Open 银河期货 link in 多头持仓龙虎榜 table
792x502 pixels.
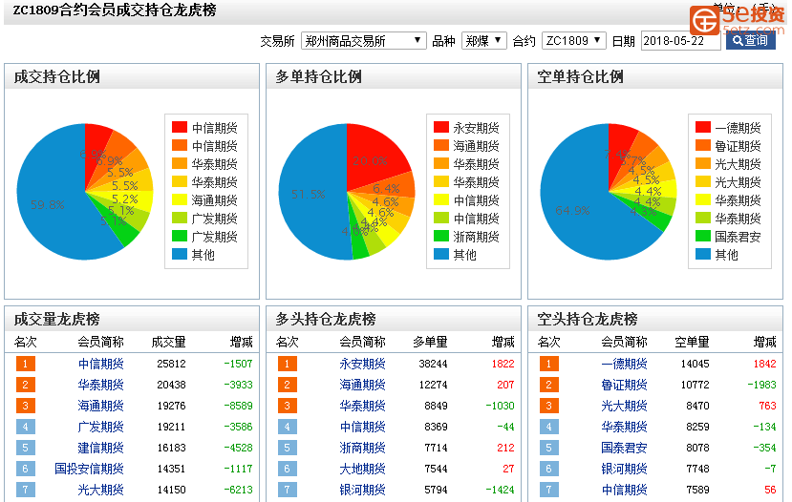(363, 490)
